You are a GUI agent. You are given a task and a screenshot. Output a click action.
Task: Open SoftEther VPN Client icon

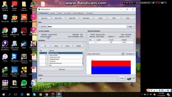coord(5,83)
